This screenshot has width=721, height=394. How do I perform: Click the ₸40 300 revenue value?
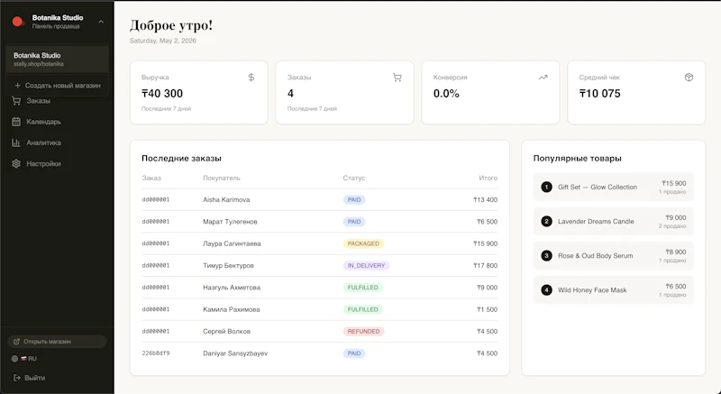tap(162, 94)
